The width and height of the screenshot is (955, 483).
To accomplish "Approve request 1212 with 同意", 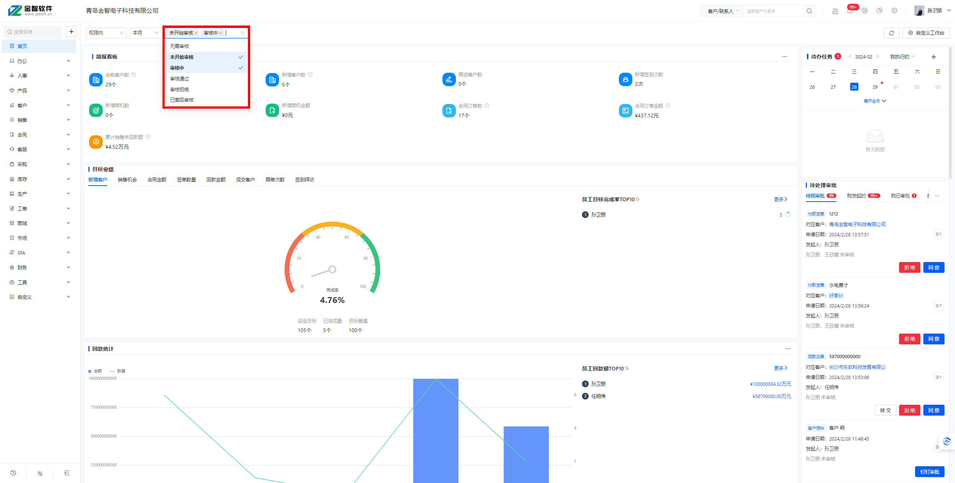I will (934, 268).
